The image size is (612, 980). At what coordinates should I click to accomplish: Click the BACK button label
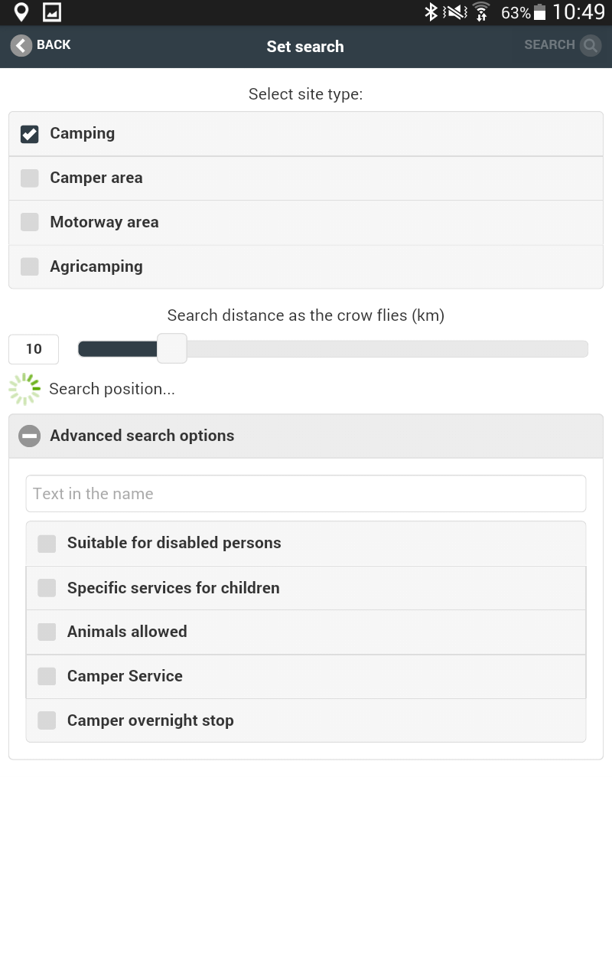54,45
